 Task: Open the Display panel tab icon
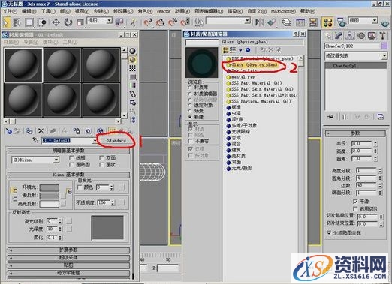tap(372, 36)
